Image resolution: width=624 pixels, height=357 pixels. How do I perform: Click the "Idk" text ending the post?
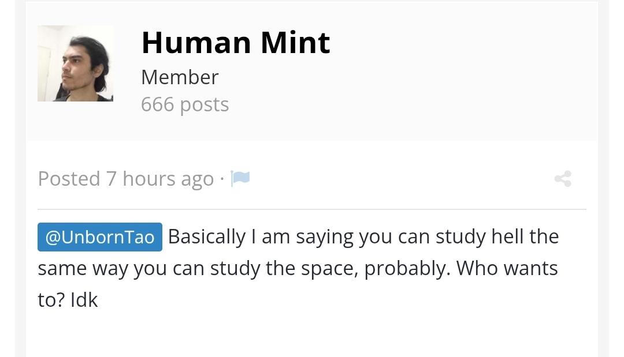(x=84, y=300)
